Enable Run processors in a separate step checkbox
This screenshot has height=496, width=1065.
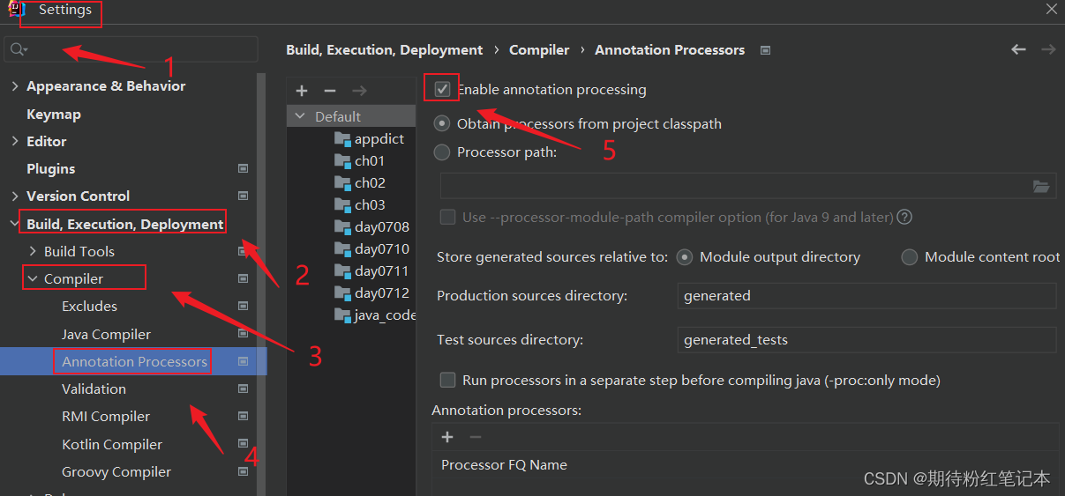448,381
